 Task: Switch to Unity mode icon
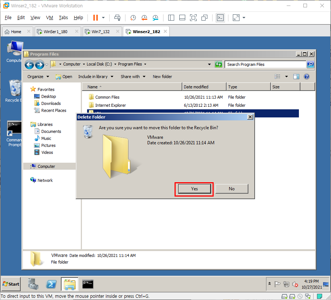pos(204,18)
